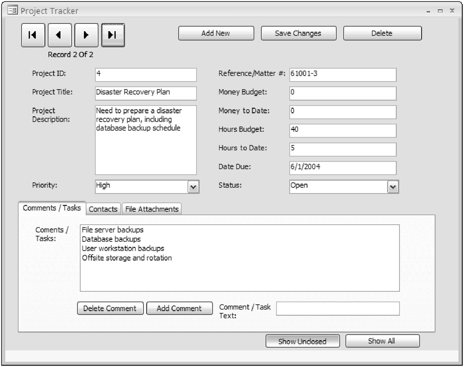Expand the Priority dropdown
The height and width of the screenshot is (367, 464).
click(193, 187)
